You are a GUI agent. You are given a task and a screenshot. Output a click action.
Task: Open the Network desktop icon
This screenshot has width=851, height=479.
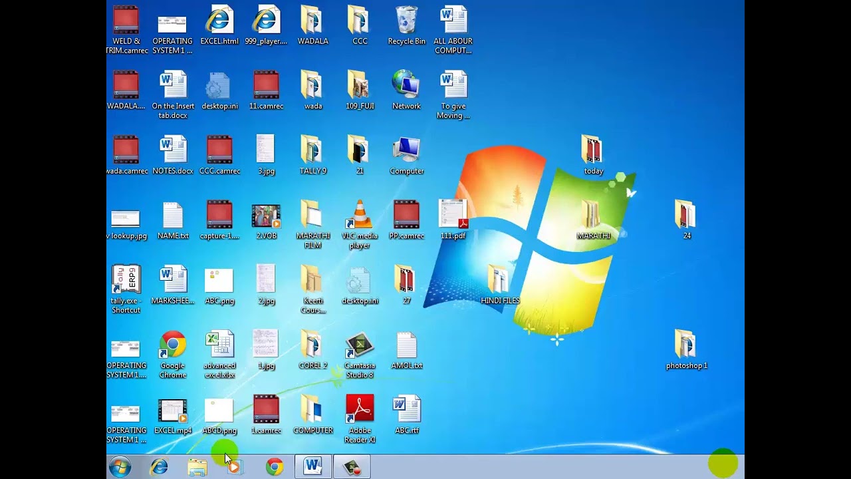[406, 90]
